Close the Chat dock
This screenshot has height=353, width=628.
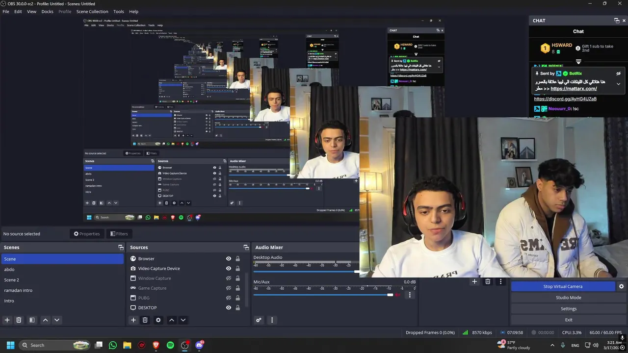coord(624,21)
